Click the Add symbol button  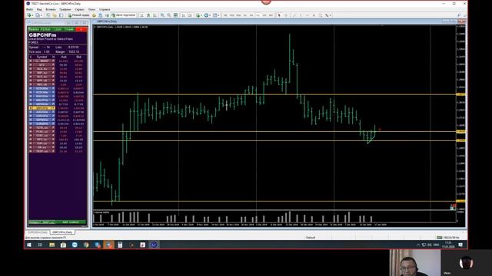[71, 222]
